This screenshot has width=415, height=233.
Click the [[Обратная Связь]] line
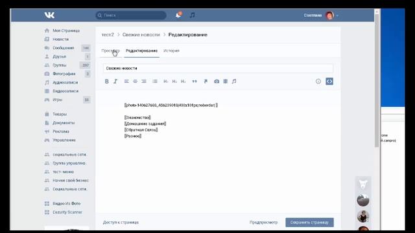click(141, 129)
